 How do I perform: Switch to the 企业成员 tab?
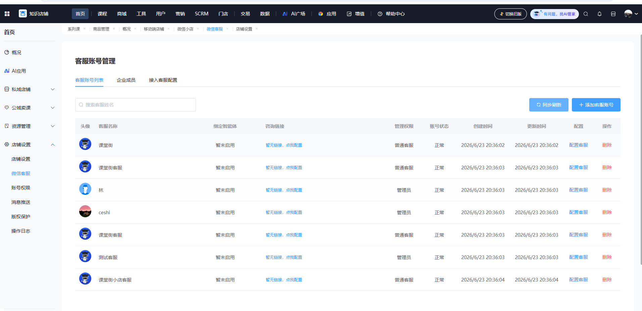(x=126, y=80)
